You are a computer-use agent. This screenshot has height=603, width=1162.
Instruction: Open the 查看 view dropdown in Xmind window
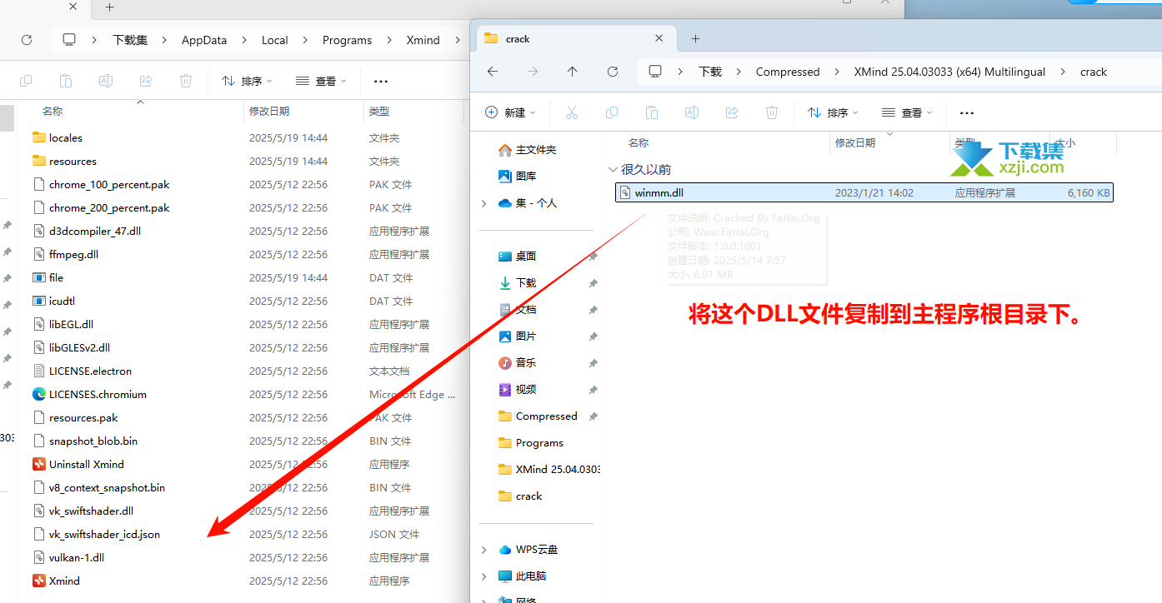pyautogui.click(x=322, y=81)
